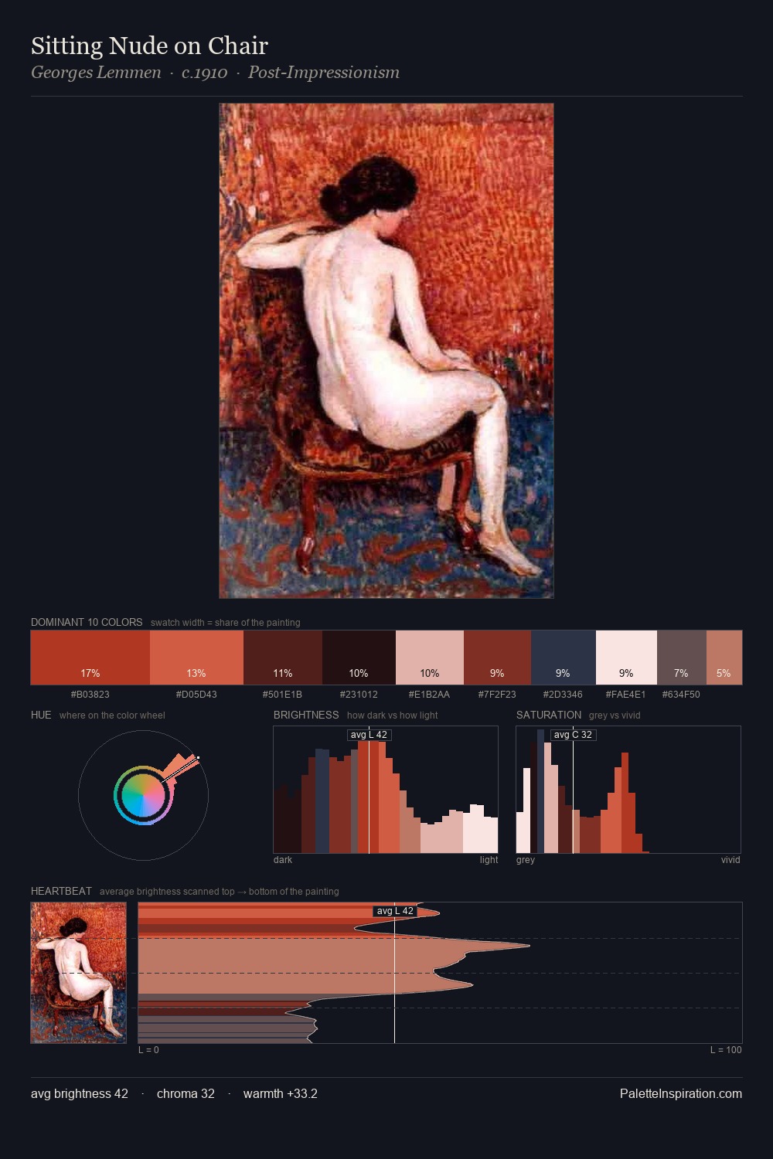The image size is (773, 1159).
Task: Click the '#2D3346' hex code label
Action: click(x=563, y=695)
